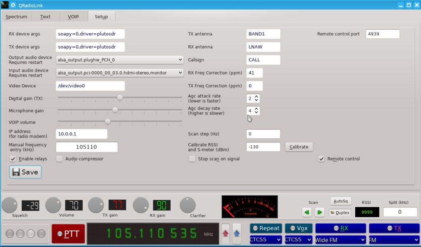Click the blue frequency arrow button
Image resolution: width=421 pixels, height=247 pixels.
[x=236, y=233]
